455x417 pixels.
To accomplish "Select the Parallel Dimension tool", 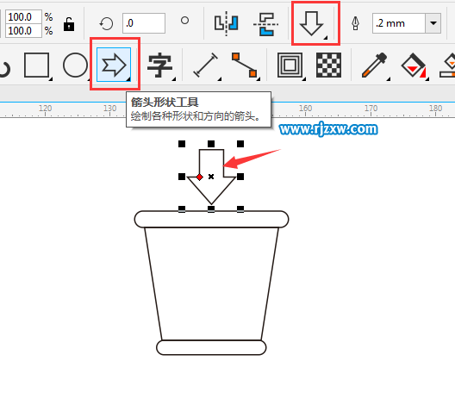I will (205, 65).
